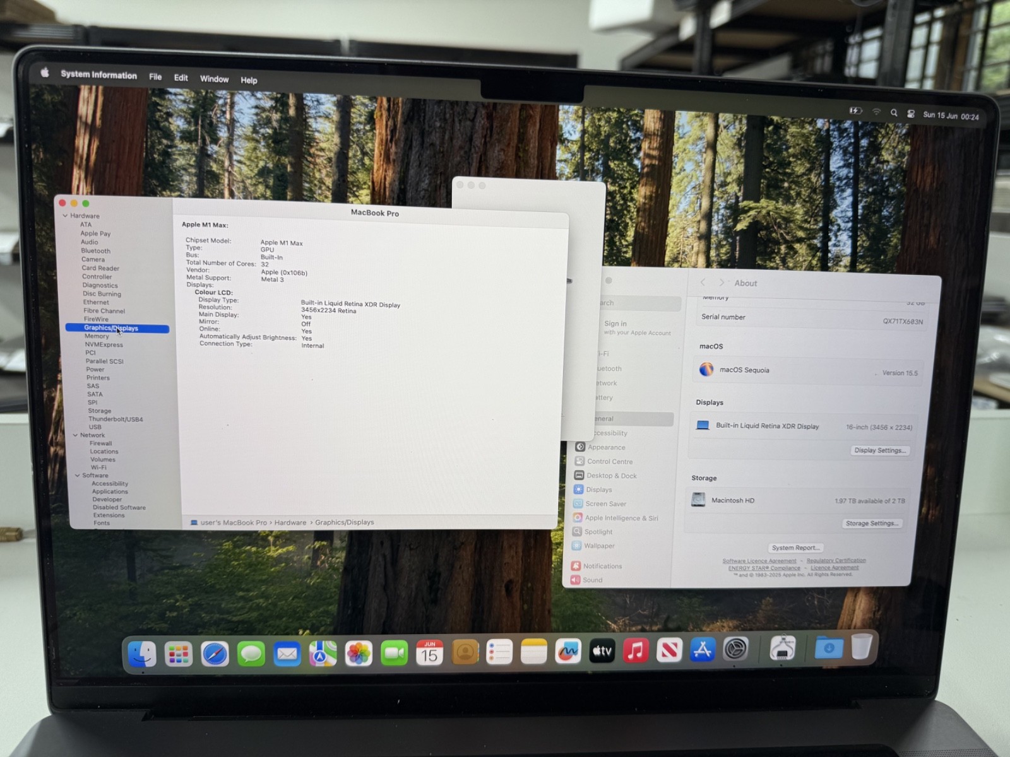The image size is (1010, 757).
Task: Open the Window menu
Action: click(215, 79)
